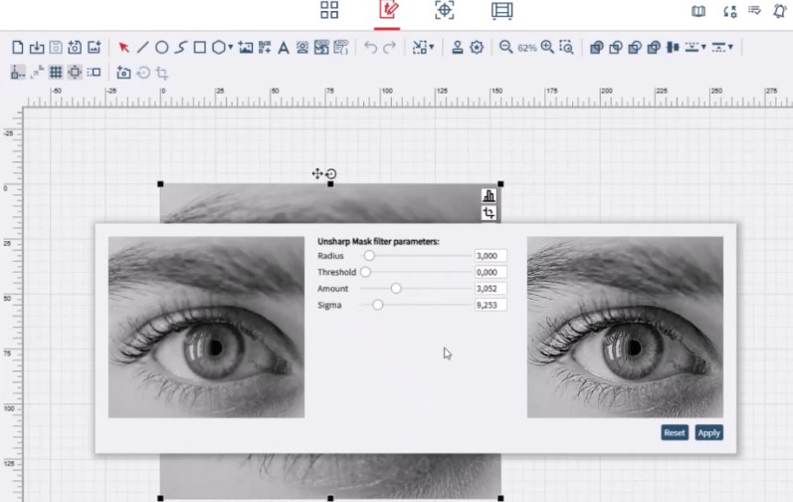This screenshot has width=793, height=502.
Task: Click the Apply button
Action: point(708,432)
